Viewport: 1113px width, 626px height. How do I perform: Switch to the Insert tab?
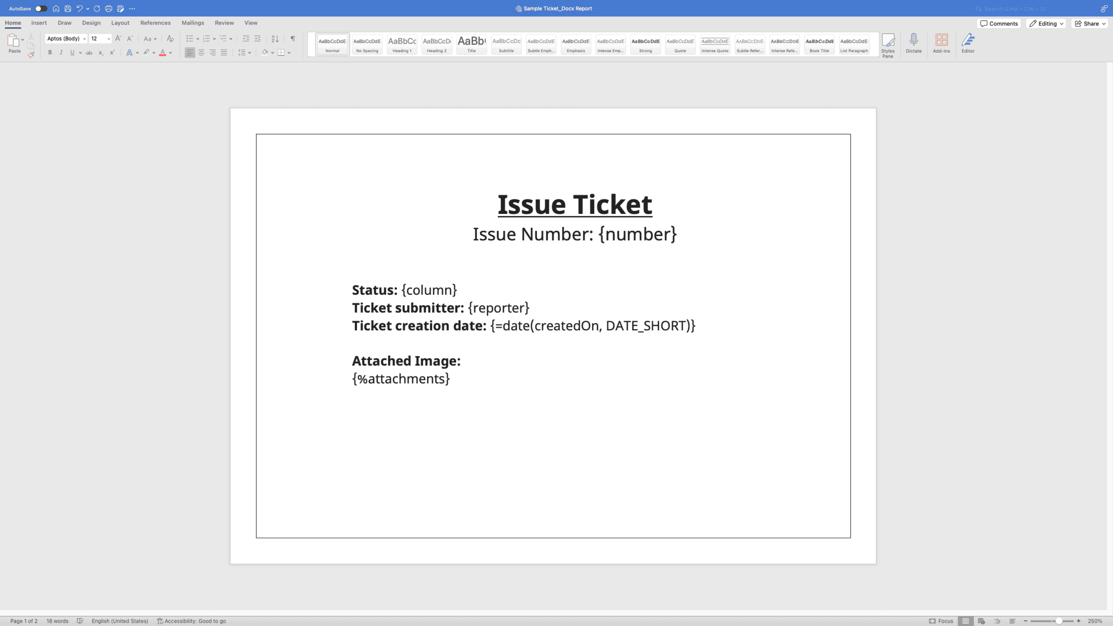point(39,23)
